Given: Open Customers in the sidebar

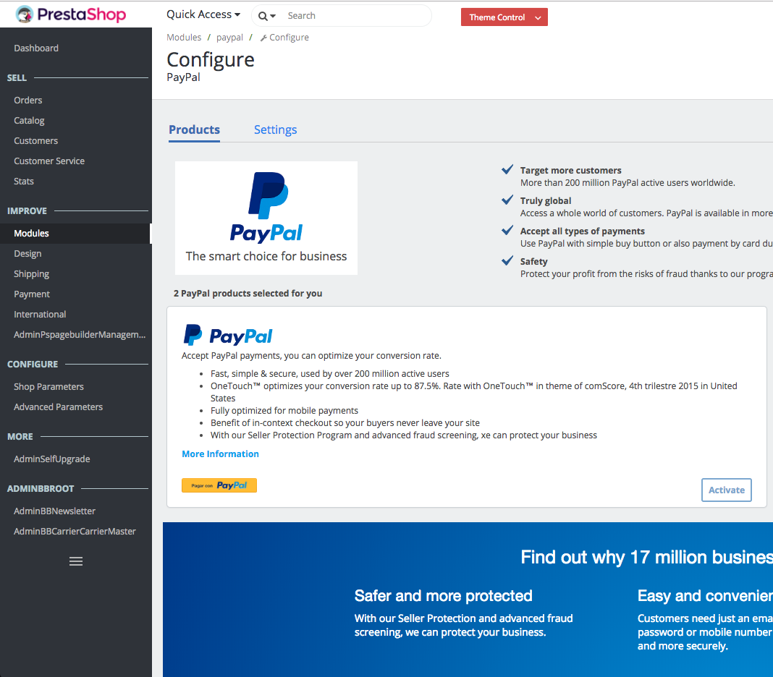Looking at the screenshot, I should click(x=36, y=141).
